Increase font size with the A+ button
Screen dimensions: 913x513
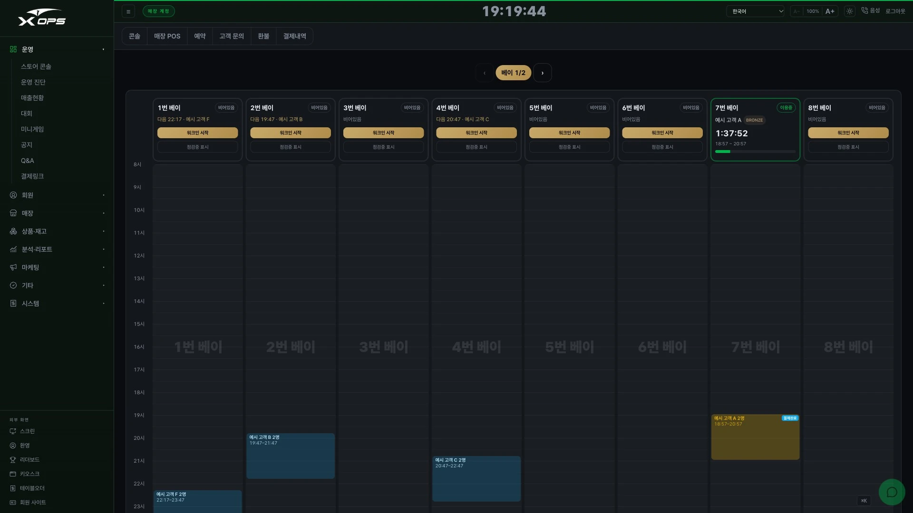[x=830, y=11]
